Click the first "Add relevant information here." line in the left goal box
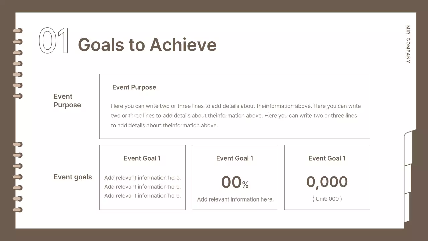This screenshot has height=241, width=428. point(142,178)
